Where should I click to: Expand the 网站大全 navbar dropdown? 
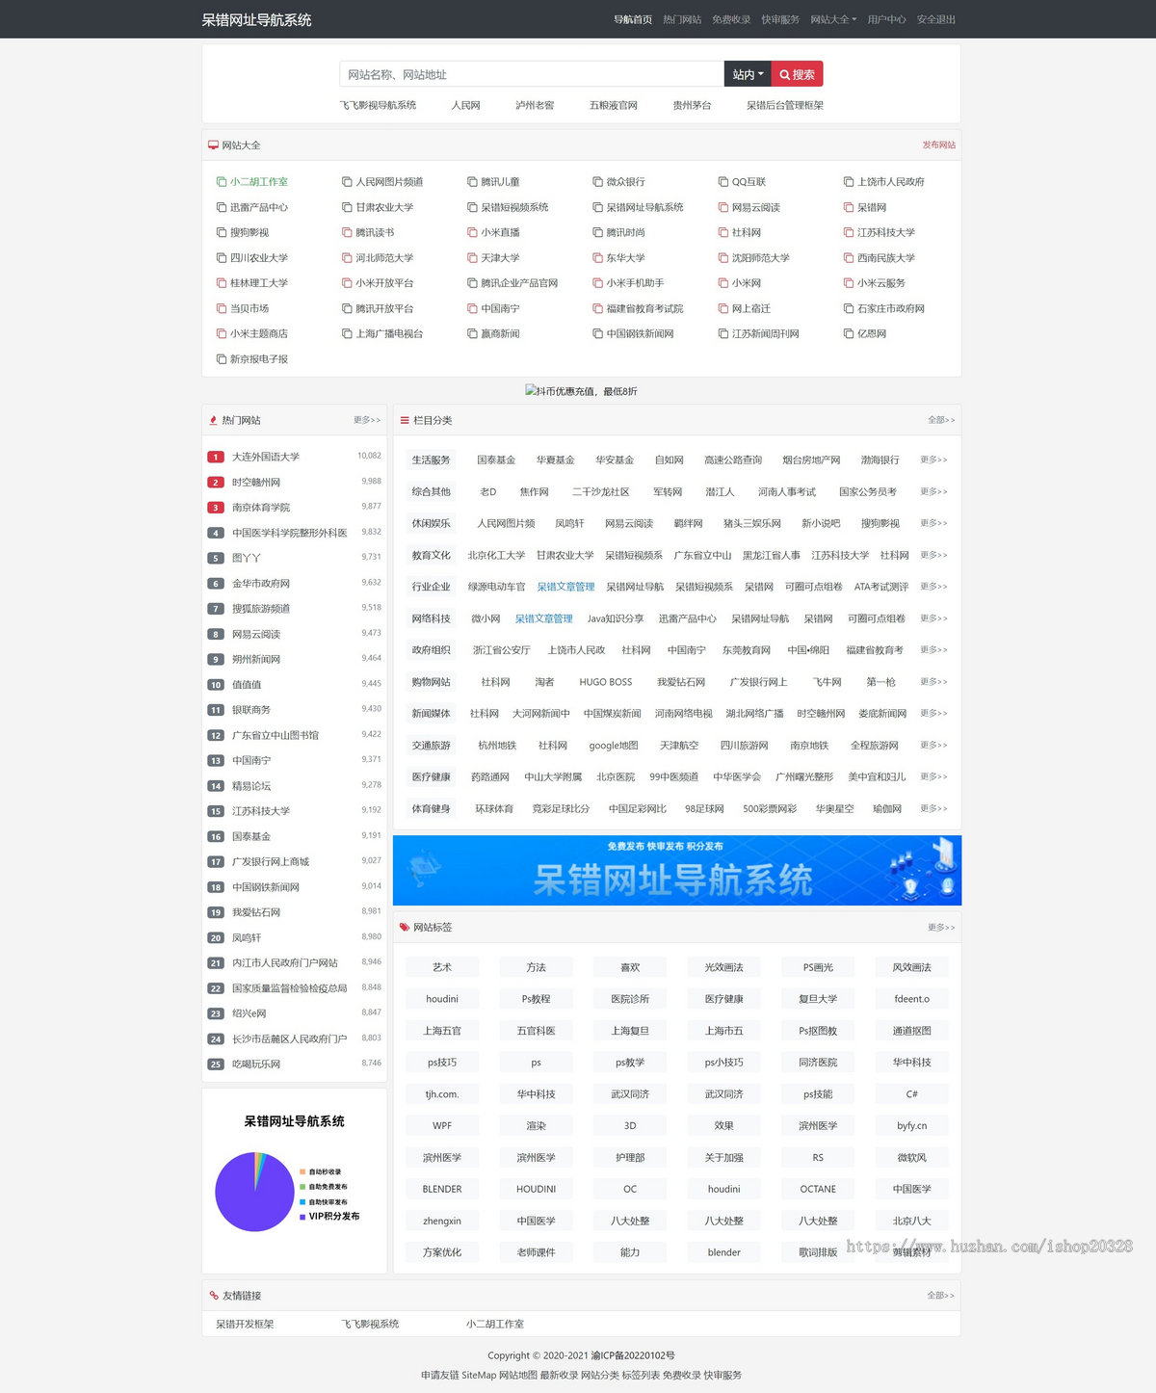coord(833,19)
